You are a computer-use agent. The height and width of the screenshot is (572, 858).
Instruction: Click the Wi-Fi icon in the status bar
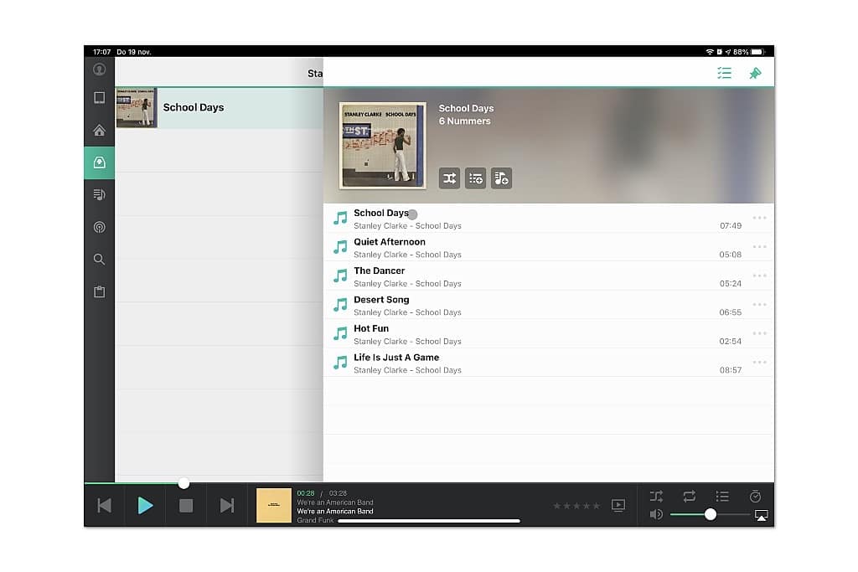(x=710, y=52)
